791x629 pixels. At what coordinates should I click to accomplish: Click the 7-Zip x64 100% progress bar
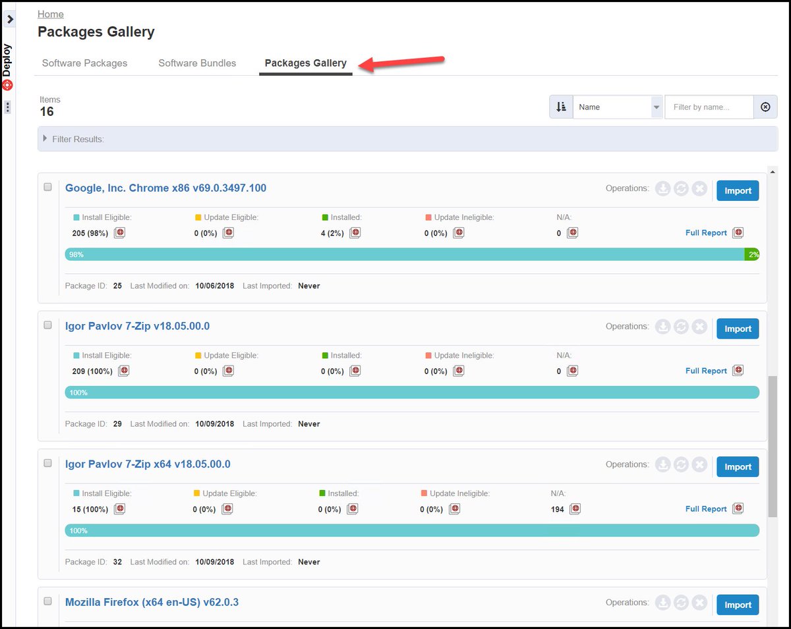(x=412, y=530)
